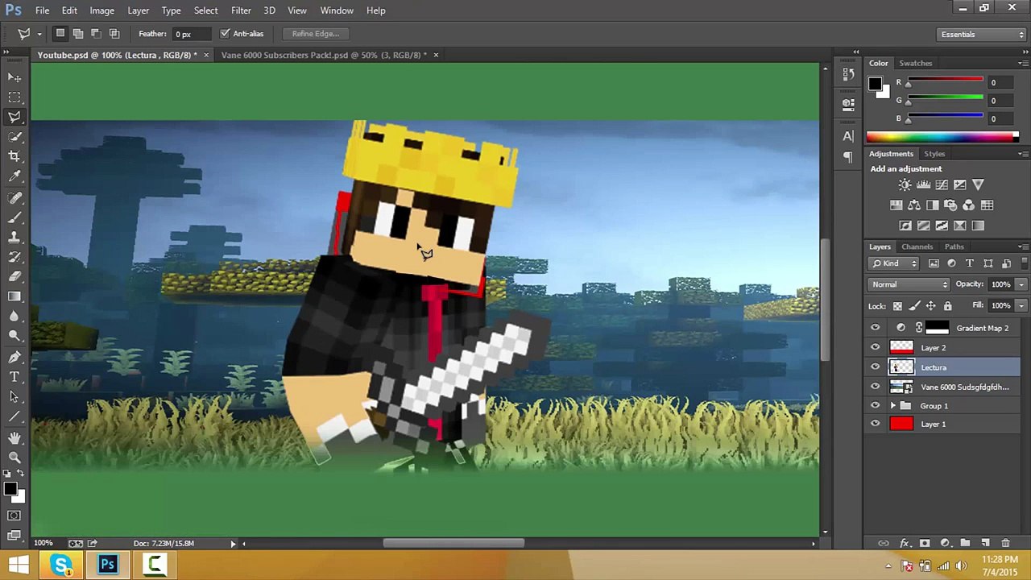
Task: Click the Refine Edge button
Action: [315, 34]
